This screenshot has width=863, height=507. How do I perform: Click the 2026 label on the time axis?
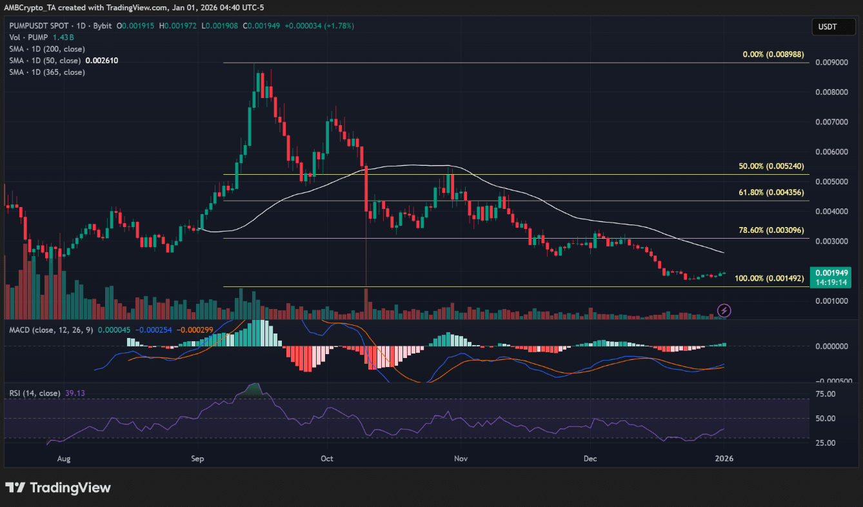724,459
